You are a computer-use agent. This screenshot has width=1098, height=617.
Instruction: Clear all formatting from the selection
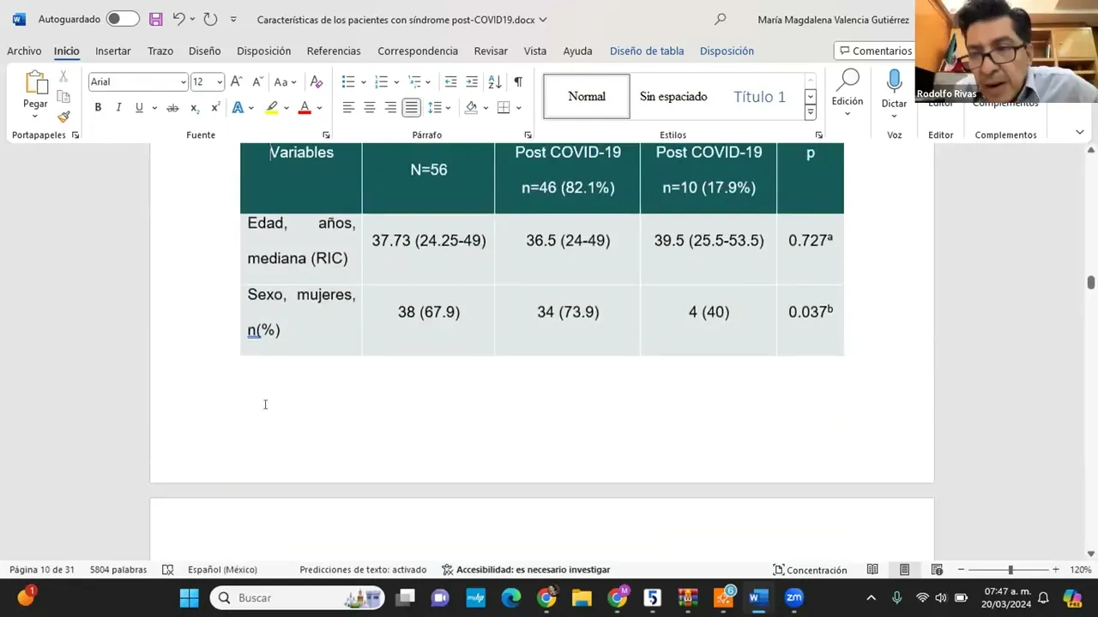[x=317, y=81]
